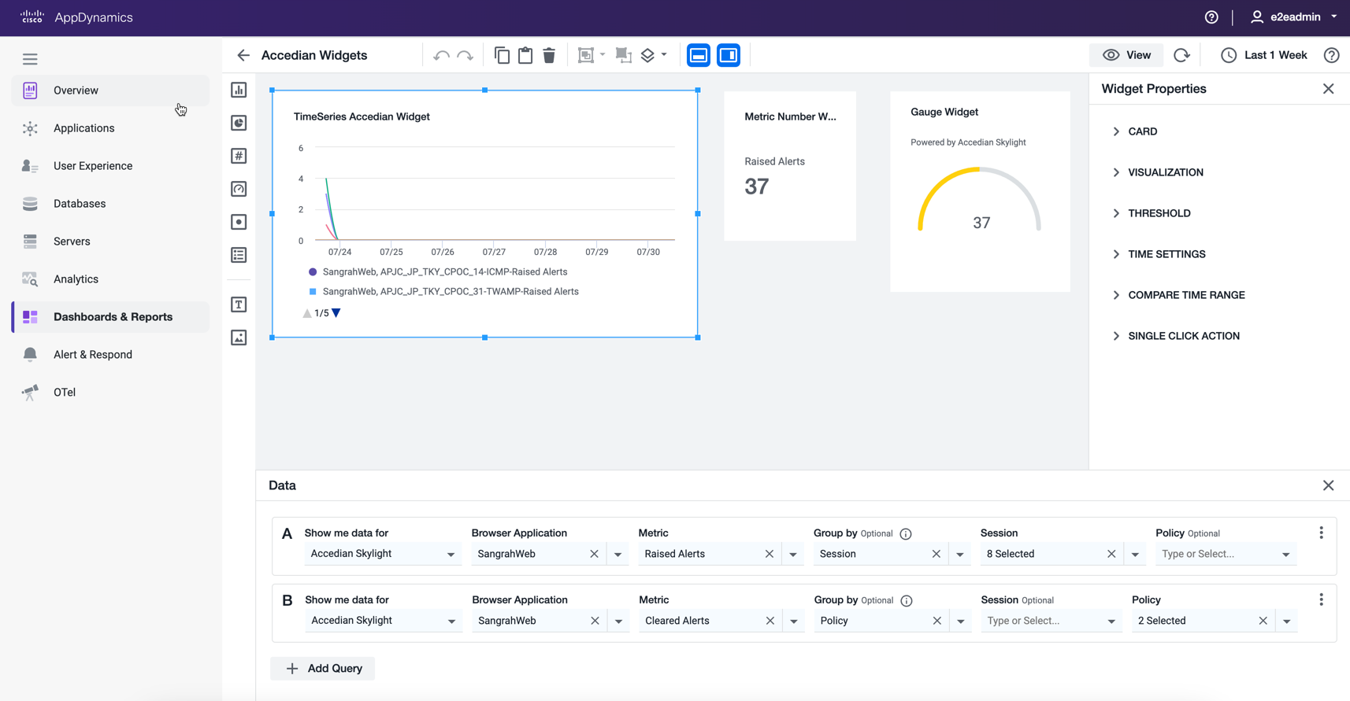Viewport: 1350px width, 701px height.
Task: Paste widget from clipboard
Action: [x=525, y=55]
